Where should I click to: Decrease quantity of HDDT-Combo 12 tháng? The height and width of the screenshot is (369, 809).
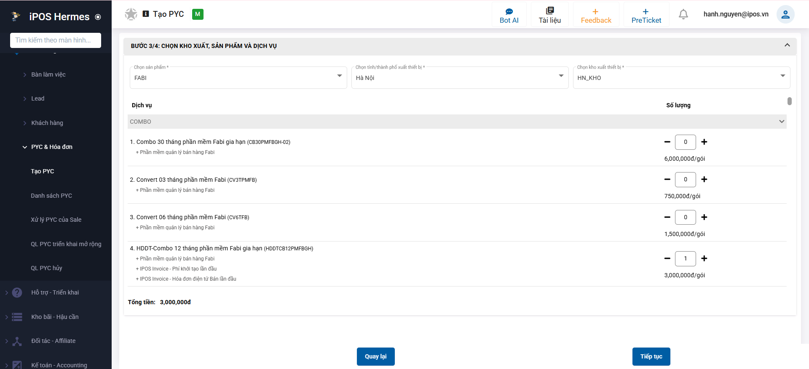[667, 259]
